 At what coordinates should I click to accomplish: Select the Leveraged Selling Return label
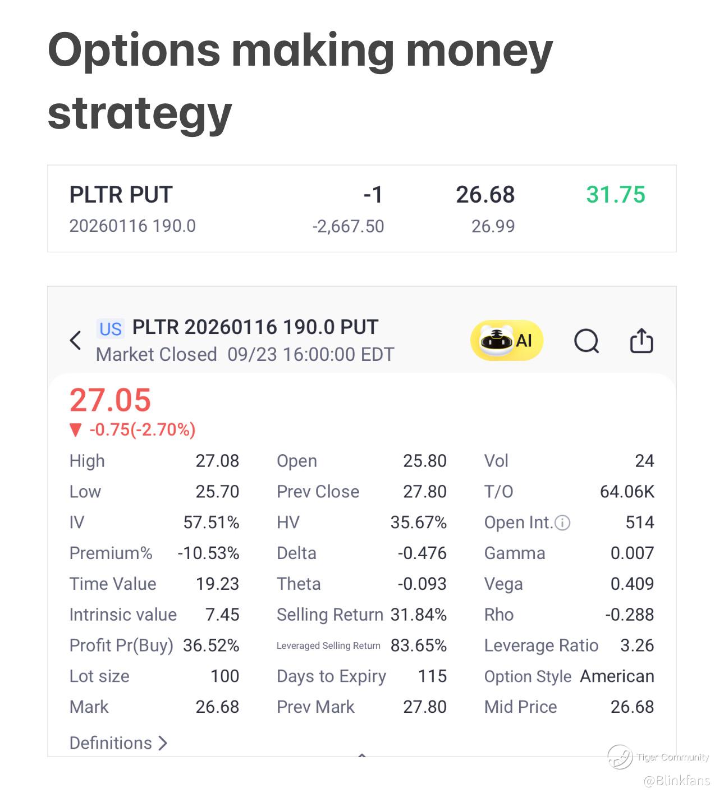coord(328,645)
